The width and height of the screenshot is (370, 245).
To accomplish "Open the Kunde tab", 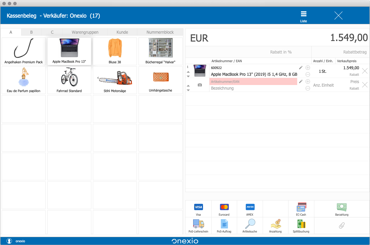I will click(x=122, y=32).
